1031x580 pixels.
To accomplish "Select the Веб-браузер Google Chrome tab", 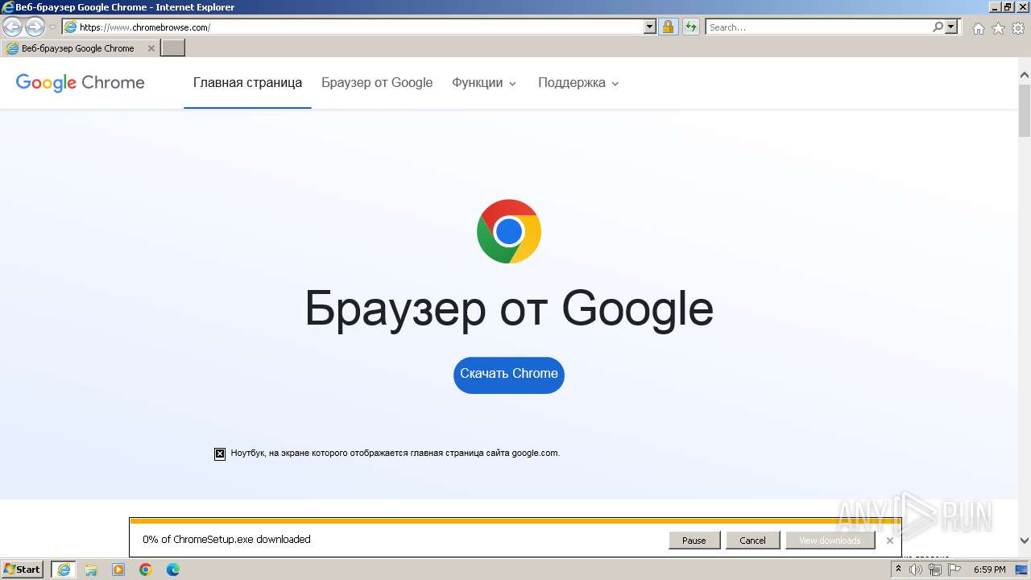I will coord(77,48).
